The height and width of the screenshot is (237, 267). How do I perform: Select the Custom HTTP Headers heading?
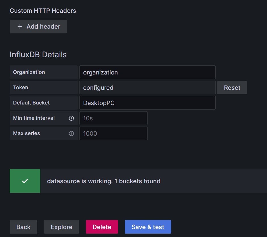[43, 11]
